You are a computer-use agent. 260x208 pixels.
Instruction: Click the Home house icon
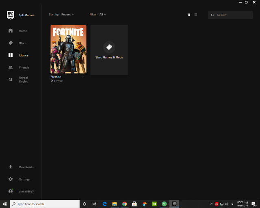(11, 31)
